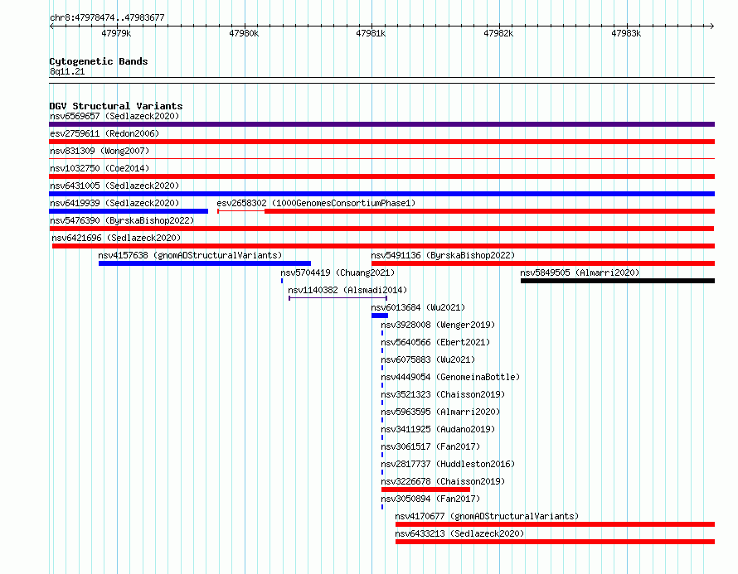Image resolution: width=738 pixels, height=574 pixels.
Task: Open nsv3050894 (Fan2017) label
Action: [x=430, y=499]
